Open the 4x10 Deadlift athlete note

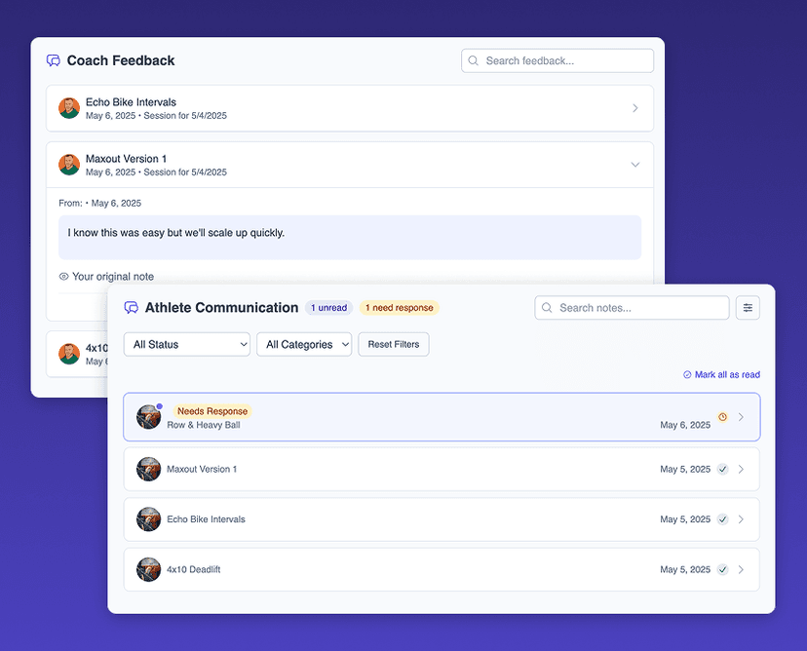(442, 570)
